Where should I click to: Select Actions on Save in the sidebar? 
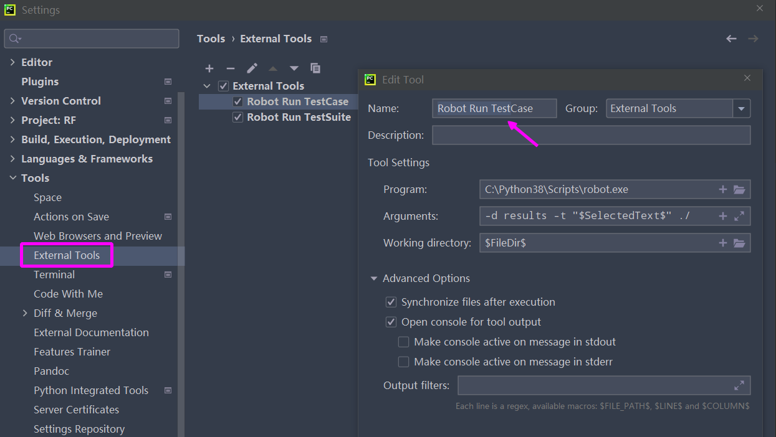point(72,216)
